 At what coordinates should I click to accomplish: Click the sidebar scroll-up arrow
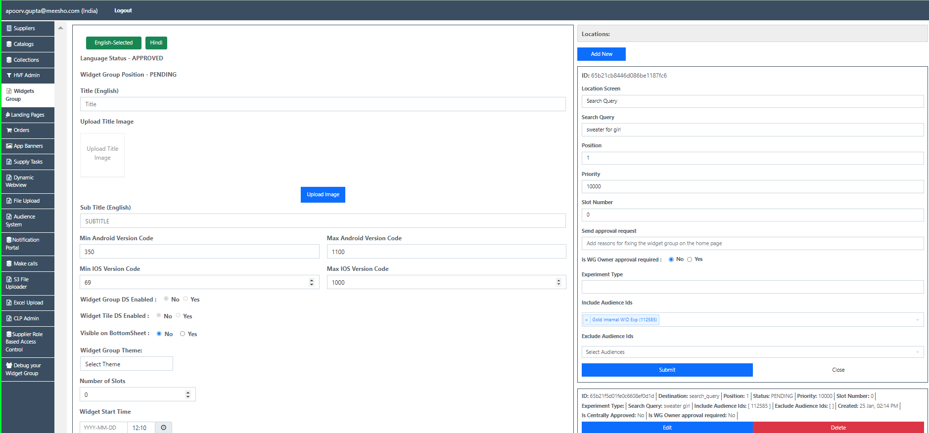point(61,28)
